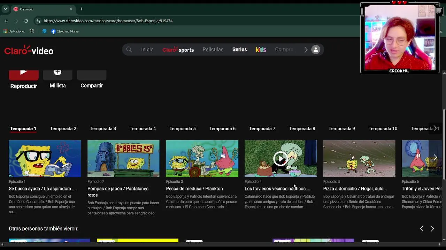Image resolution: width=446 pixels, height=250 pixels.
Task: Click the scrollbar up arrow
Action: pyautogui.click(x=444, y=73)
